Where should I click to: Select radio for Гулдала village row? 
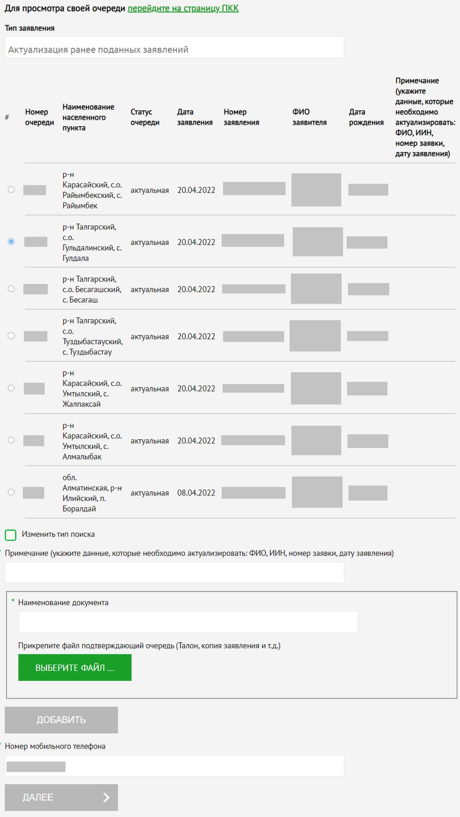[11, 242]
